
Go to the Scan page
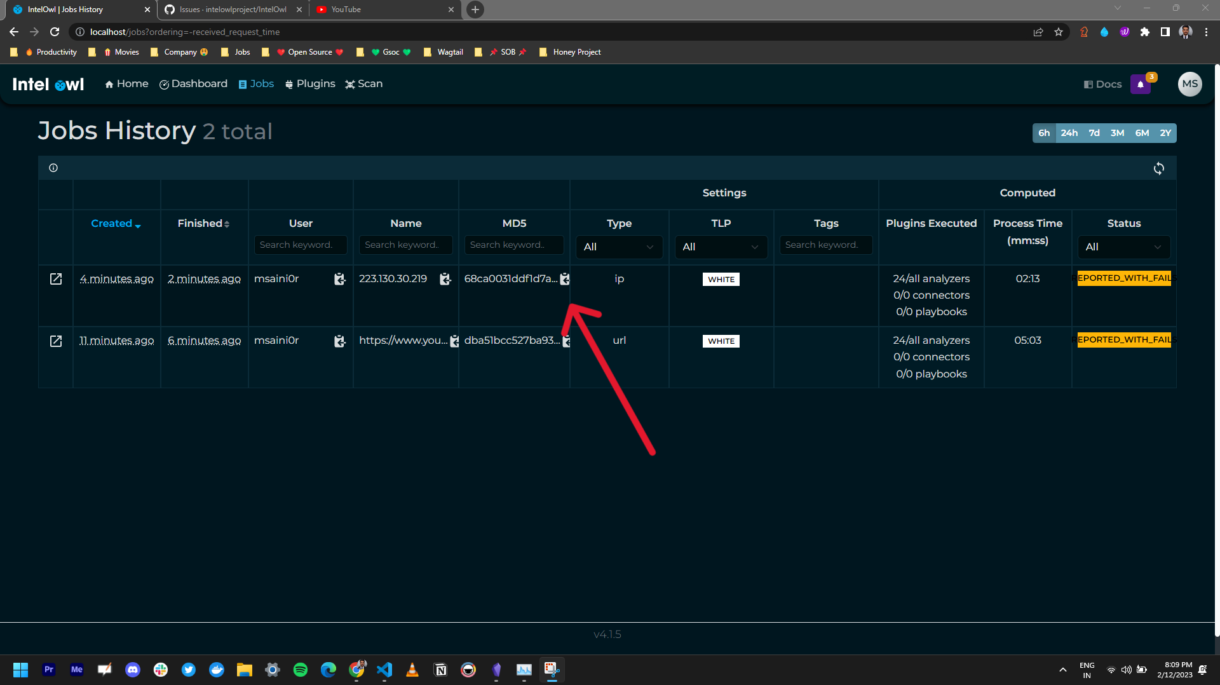pos(363,83)
